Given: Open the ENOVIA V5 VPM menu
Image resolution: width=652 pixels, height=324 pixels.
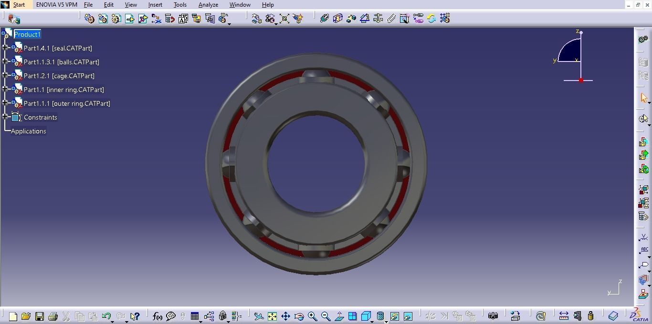Looking at the screenshot, I should click(x=57, y=5).
